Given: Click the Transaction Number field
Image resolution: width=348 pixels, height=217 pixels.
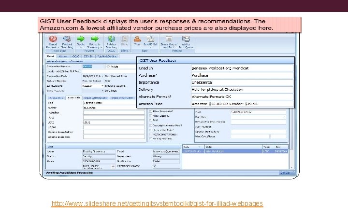Looking at the screenshot, I should [x=93, y=67].
